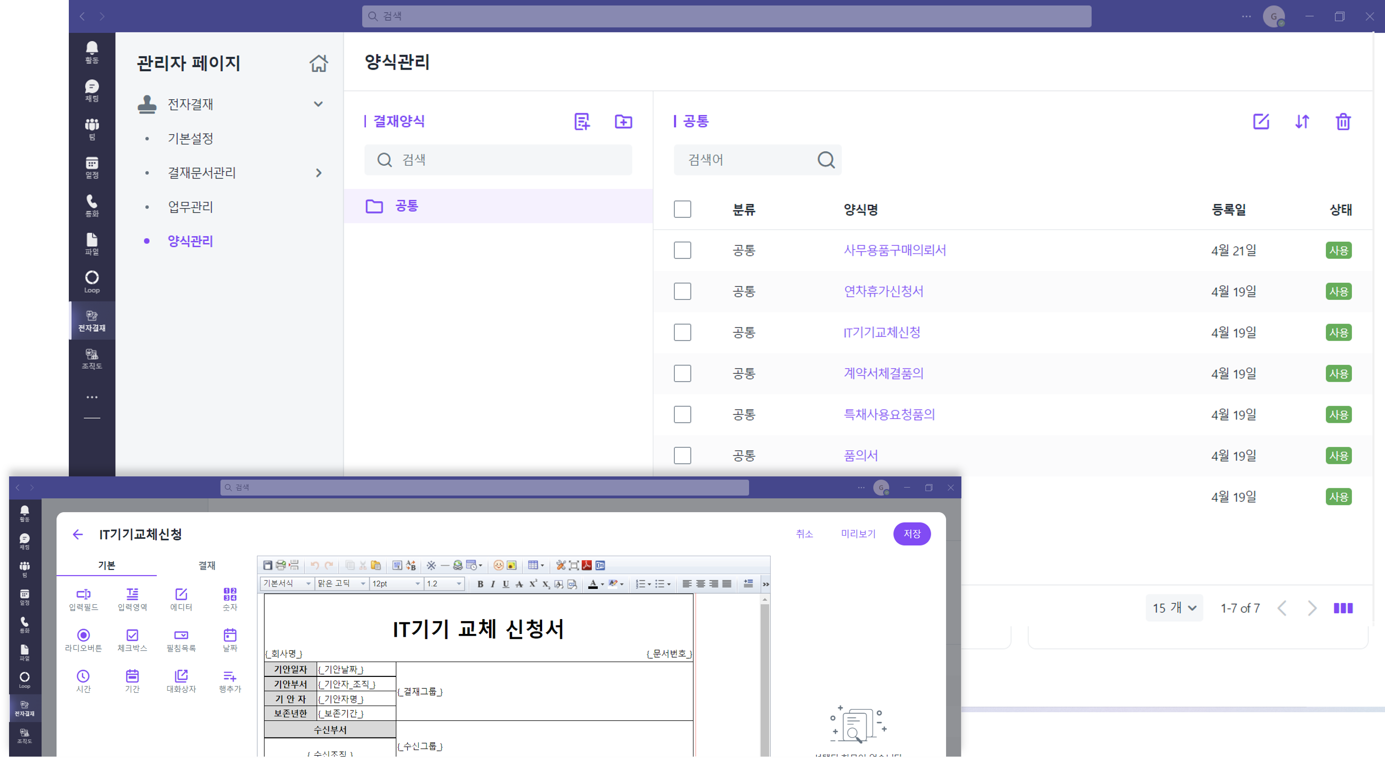Click the emoticon smiley icon in editor
1385x759 pixels.
click(x=499, y=566)
